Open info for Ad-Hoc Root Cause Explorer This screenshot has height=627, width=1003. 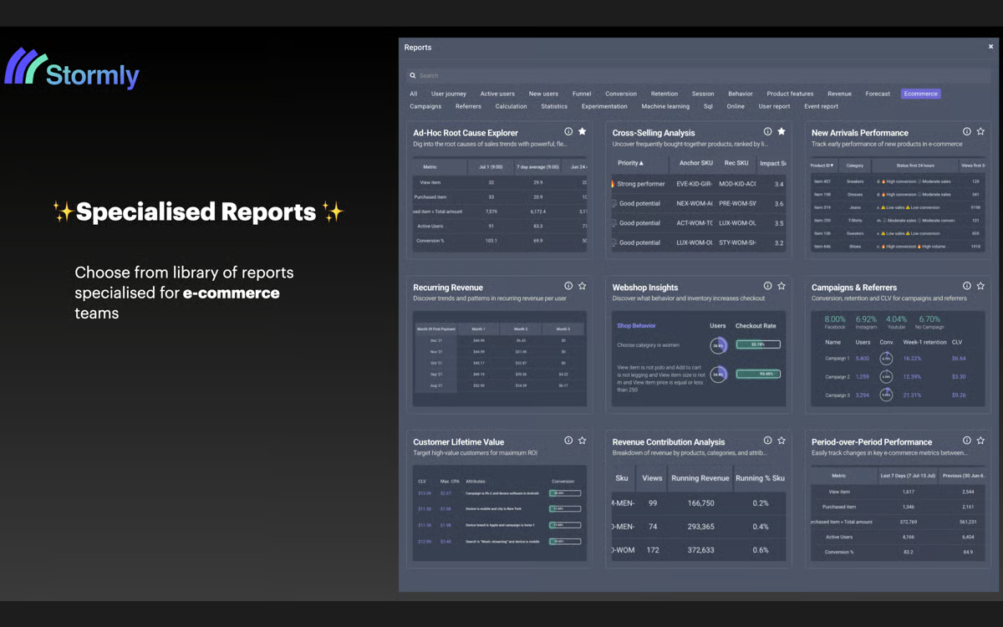[x=568, y=131]
